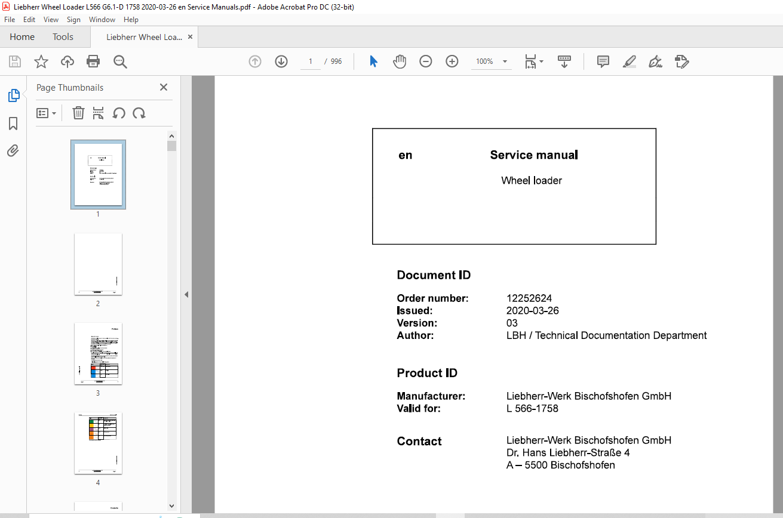
Task: Open the File menu
Action: tap(10, 20)
